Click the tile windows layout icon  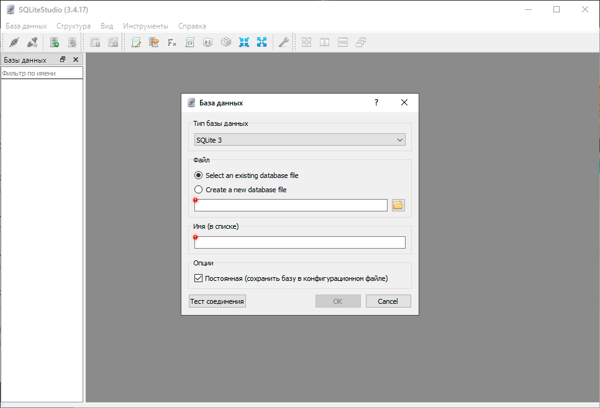click(306, 42)
